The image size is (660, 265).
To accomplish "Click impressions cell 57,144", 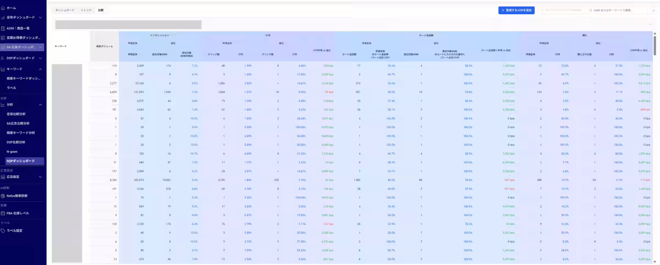I will click(x=140, y=84).
